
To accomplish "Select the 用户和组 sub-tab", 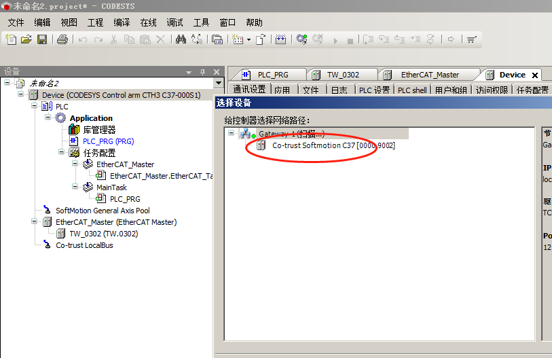I will click(x=451, y=90).
